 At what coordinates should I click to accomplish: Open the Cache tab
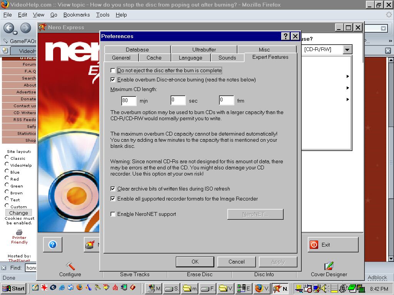154,58
